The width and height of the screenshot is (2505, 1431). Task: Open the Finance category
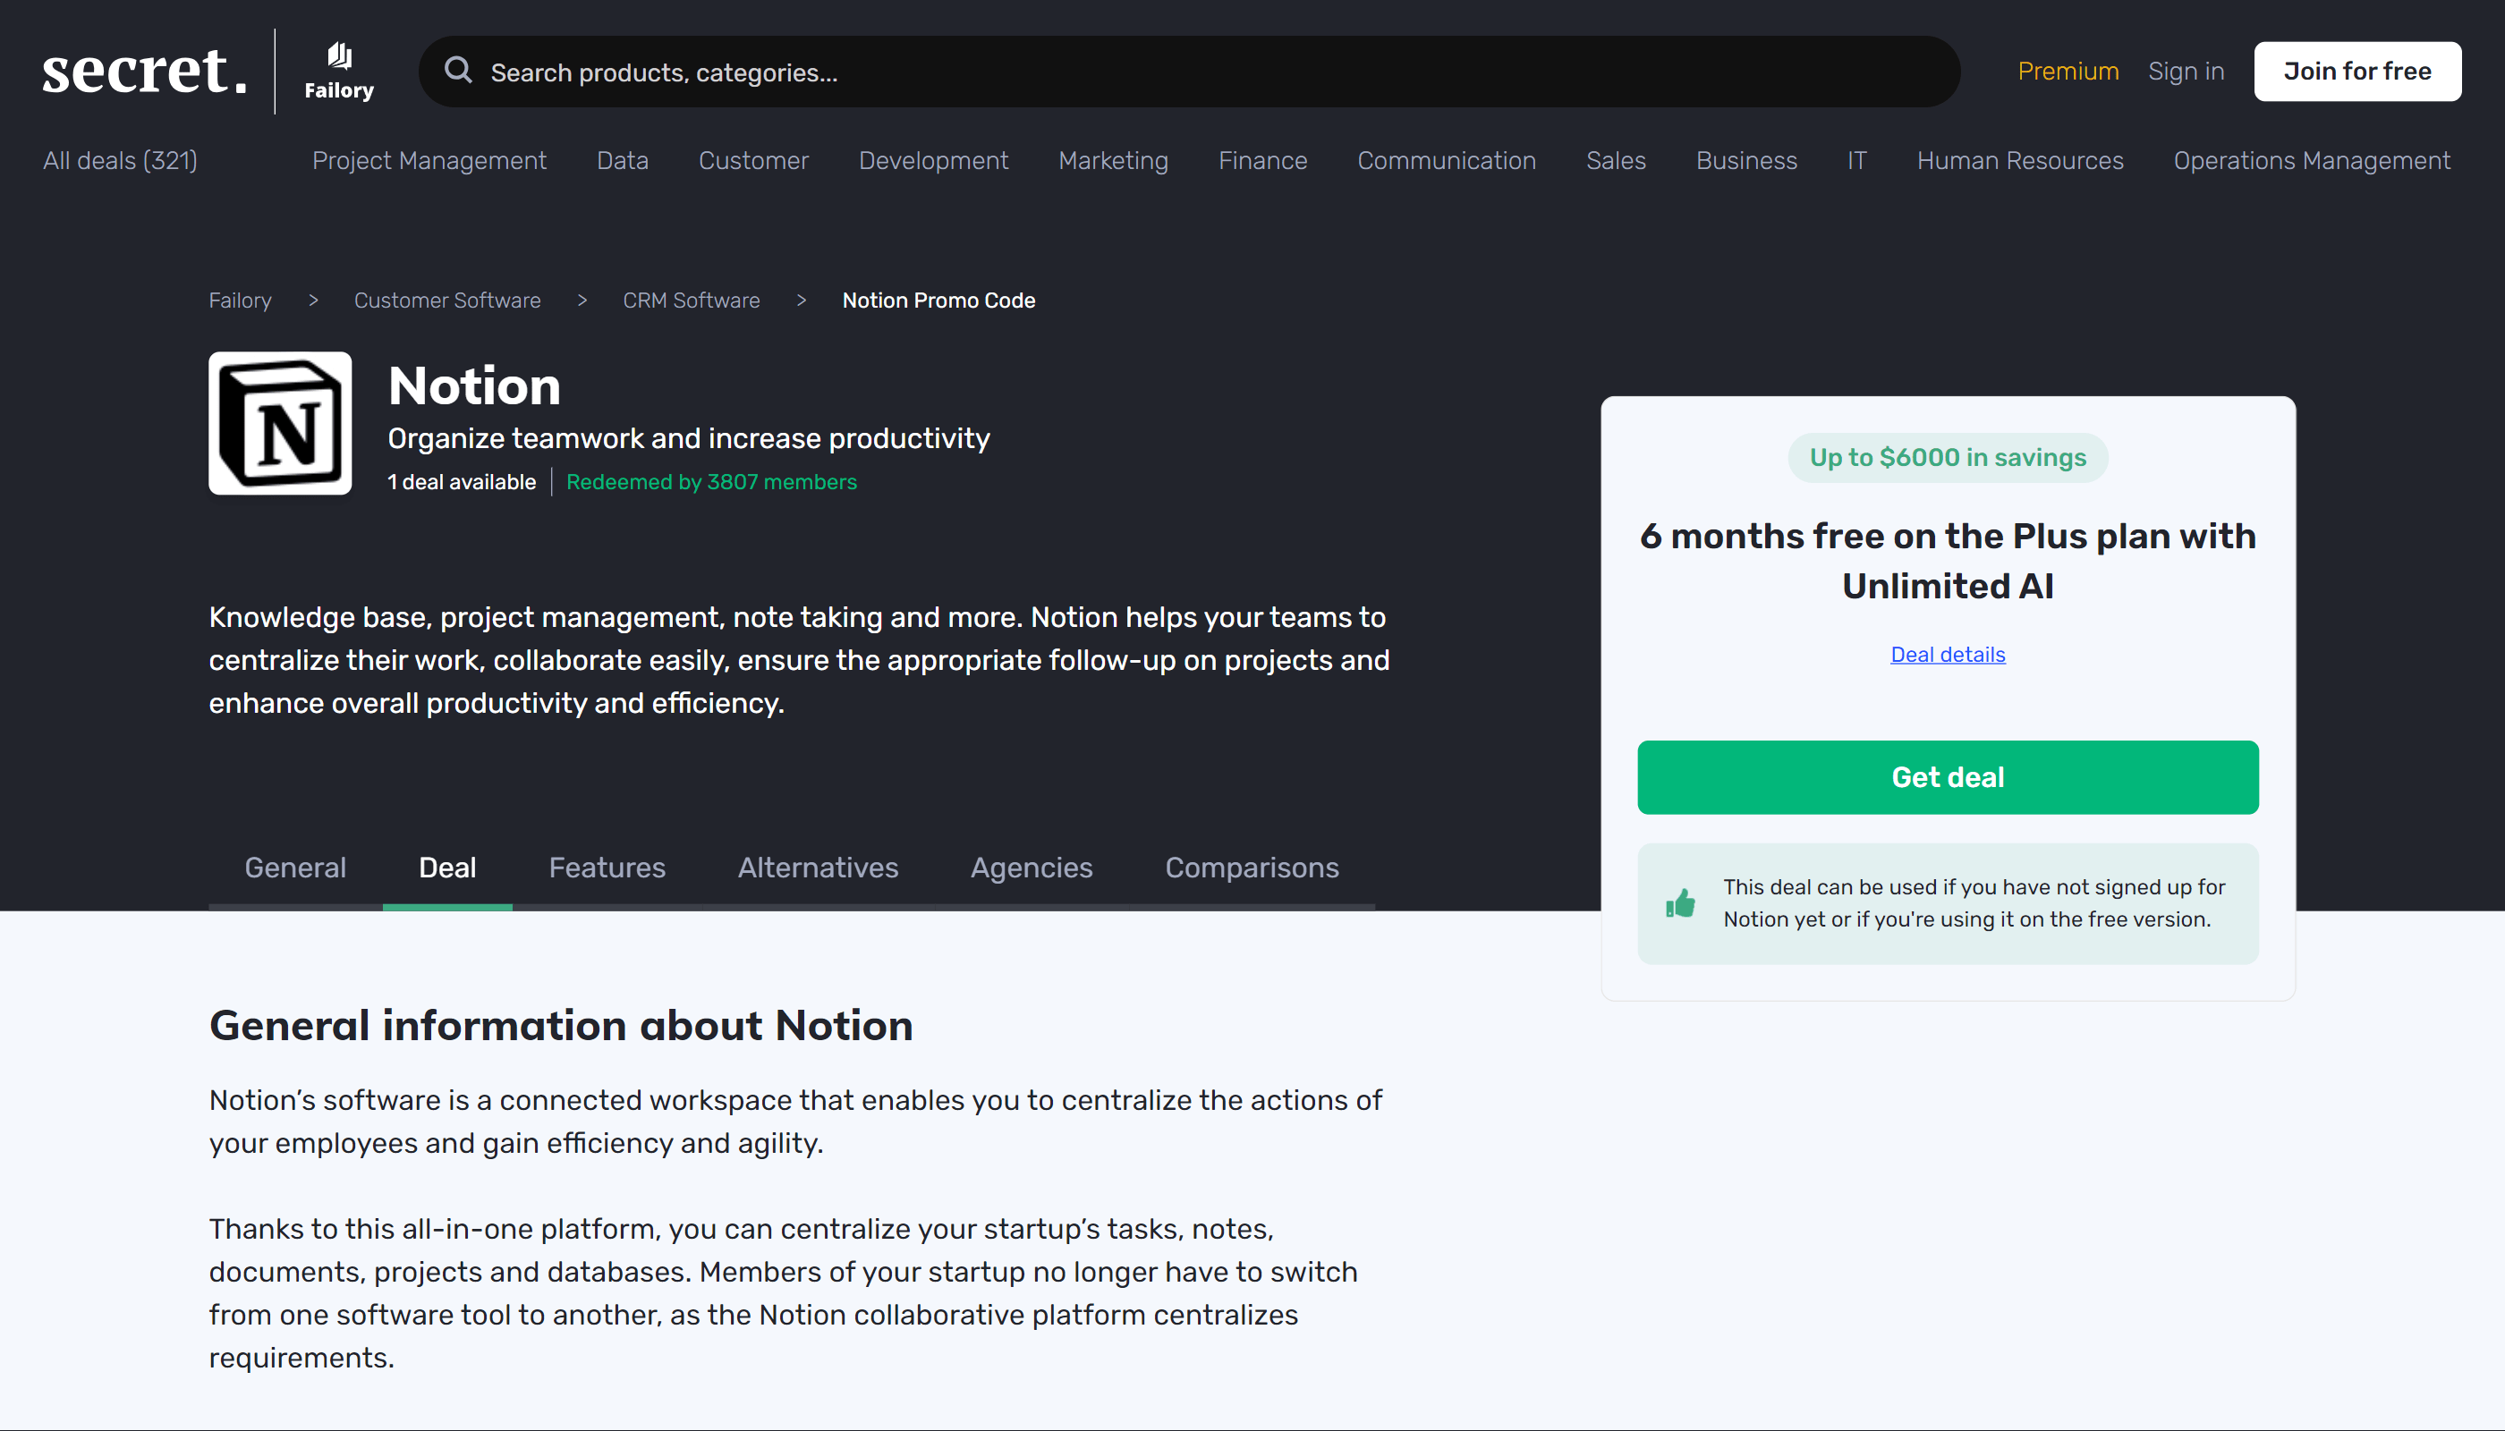tap(1262, 160)
